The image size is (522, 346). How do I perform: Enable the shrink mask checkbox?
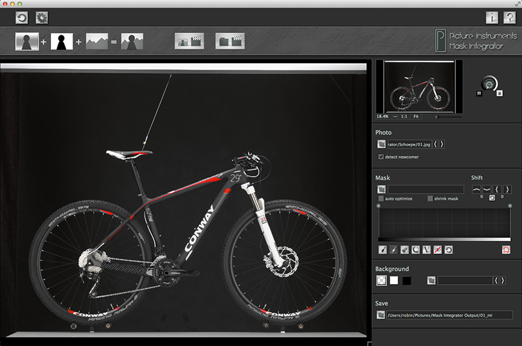tap(430, 199)
